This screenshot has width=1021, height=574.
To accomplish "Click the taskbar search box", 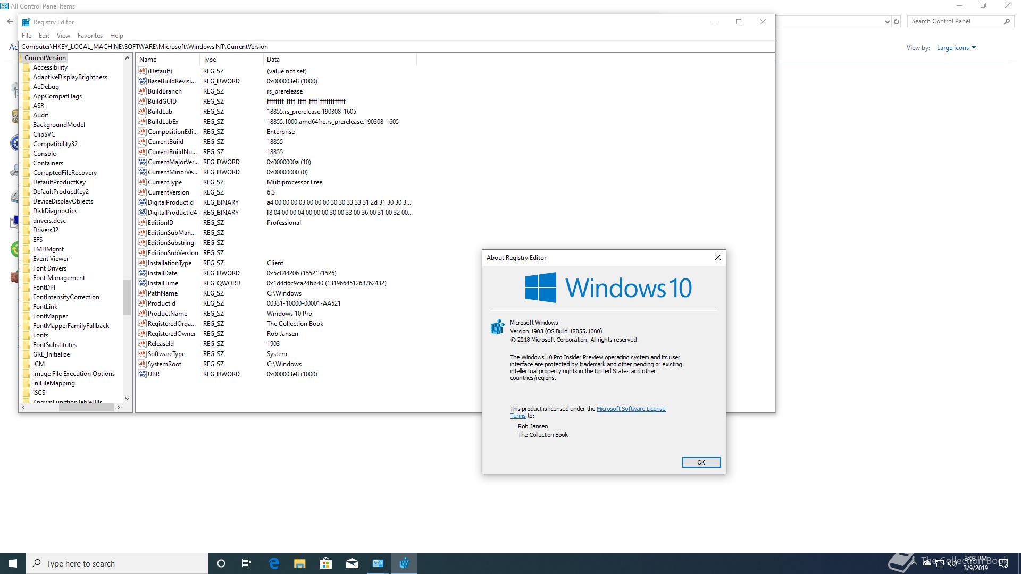I will pos(117,563).
